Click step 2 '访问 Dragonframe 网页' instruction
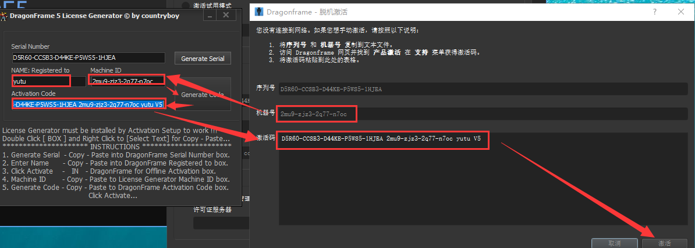695x248 pixels. pyautogui.click(x=375, y=52)
